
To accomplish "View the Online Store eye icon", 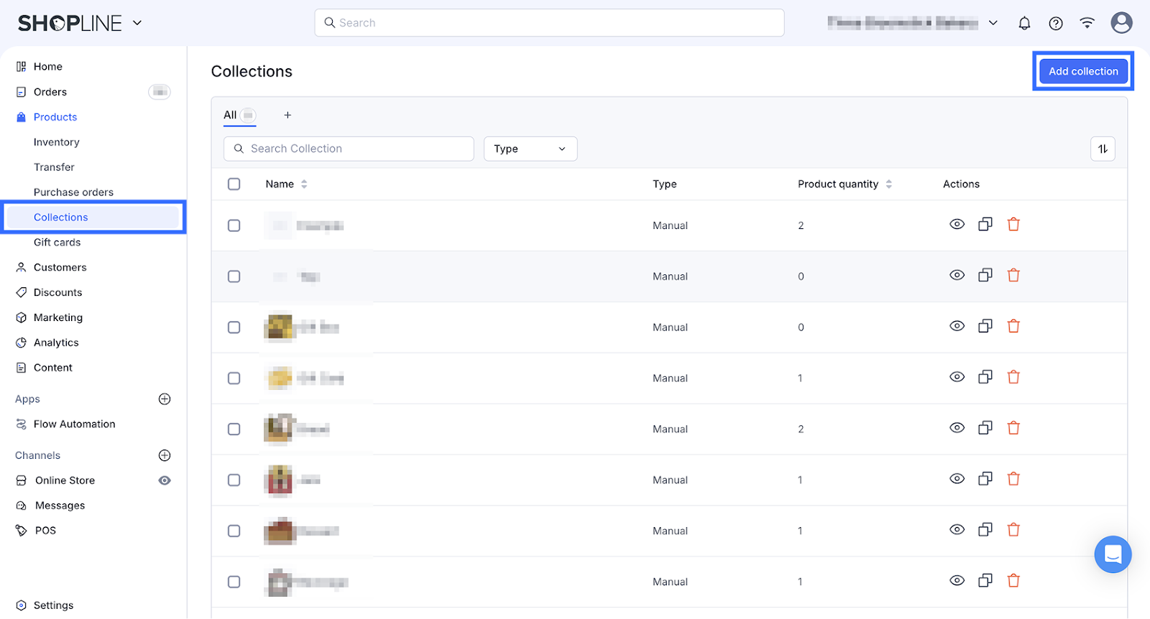I will [165, 480].
